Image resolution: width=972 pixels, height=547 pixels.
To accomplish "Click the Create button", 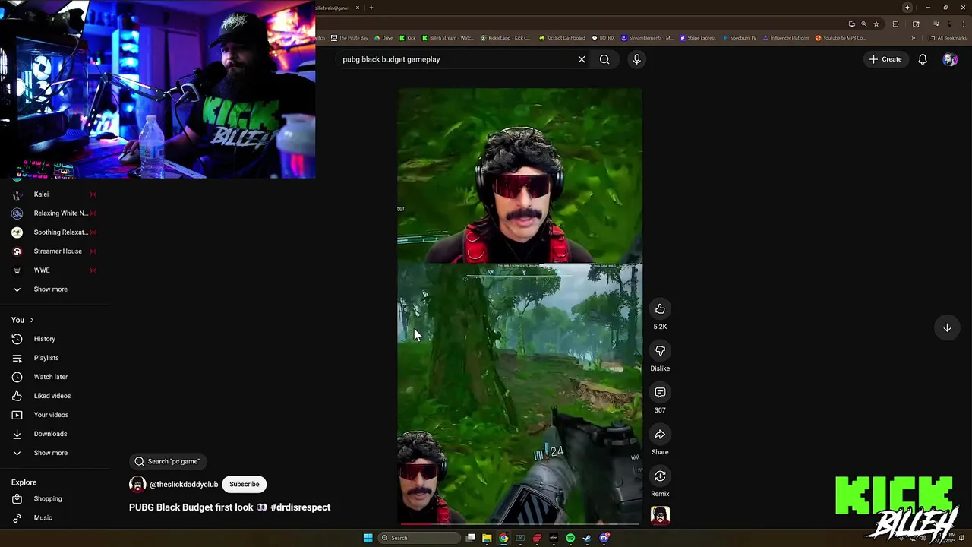I will [x=885, y=59].
